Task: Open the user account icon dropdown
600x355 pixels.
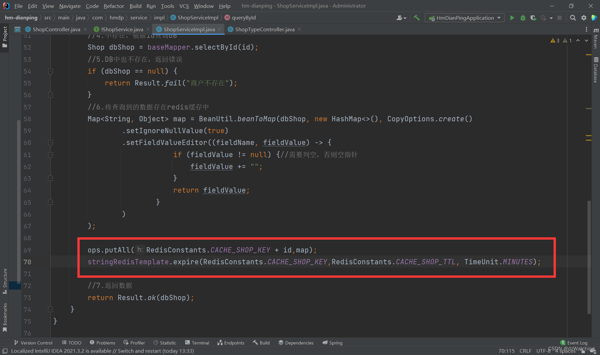Action: click(x=401, y=18)
